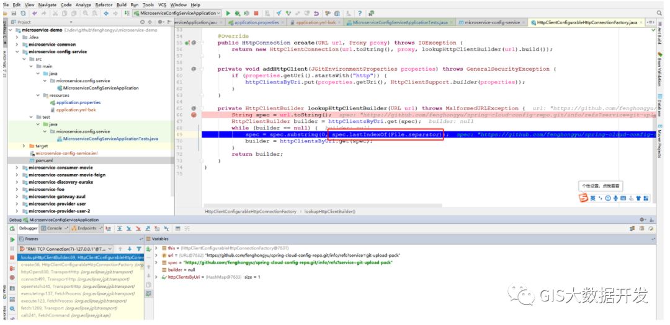Image resolution: width=670 pixels, height=325 pixels.
Task: Resume program in the Debug panel
Action: 12,239
